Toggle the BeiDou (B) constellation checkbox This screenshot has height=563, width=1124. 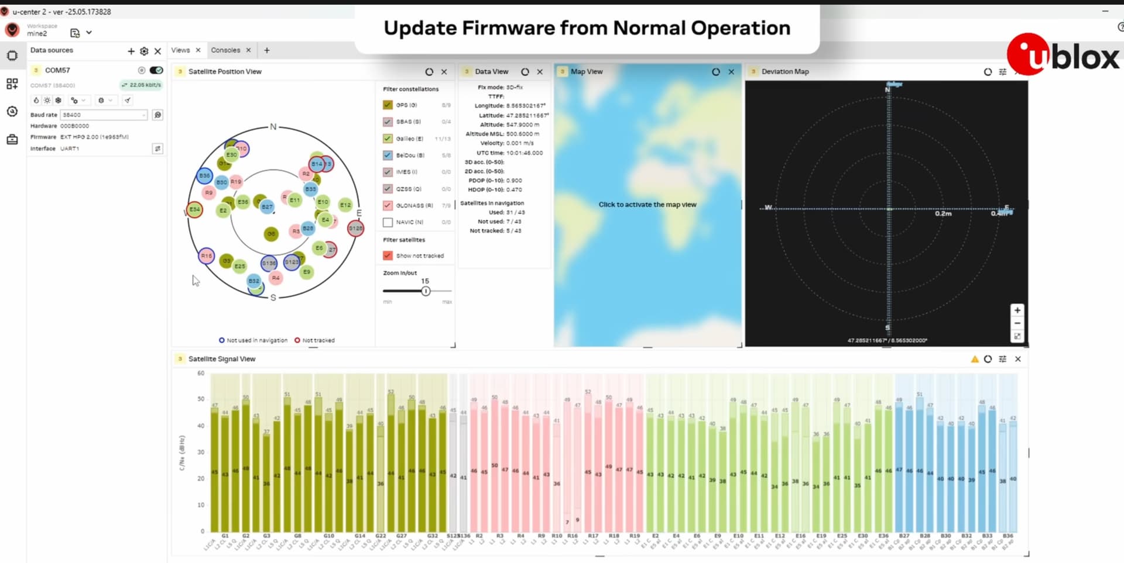tap(388, 156)
